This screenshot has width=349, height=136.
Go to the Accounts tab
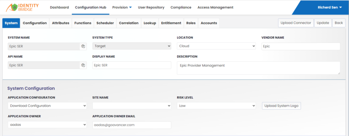click(209, 23)
